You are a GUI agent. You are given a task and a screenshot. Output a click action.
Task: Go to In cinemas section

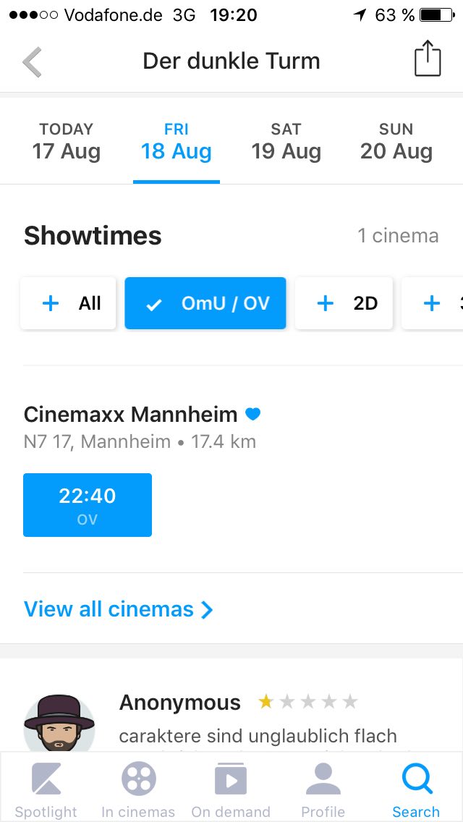(x=138, y=789)
